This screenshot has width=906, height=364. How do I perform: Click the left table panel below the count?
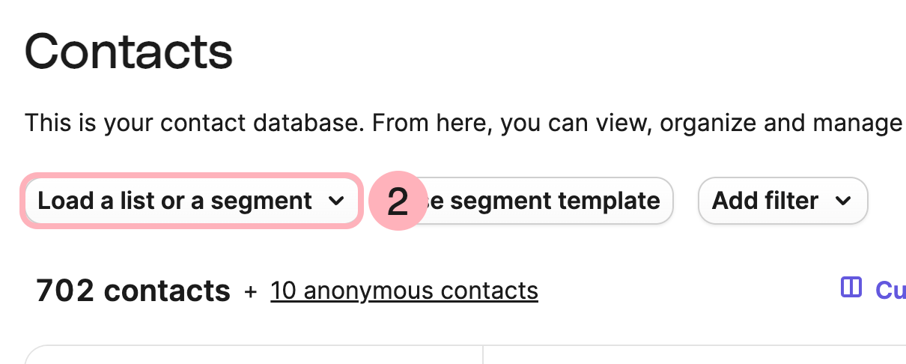point(255,355)
